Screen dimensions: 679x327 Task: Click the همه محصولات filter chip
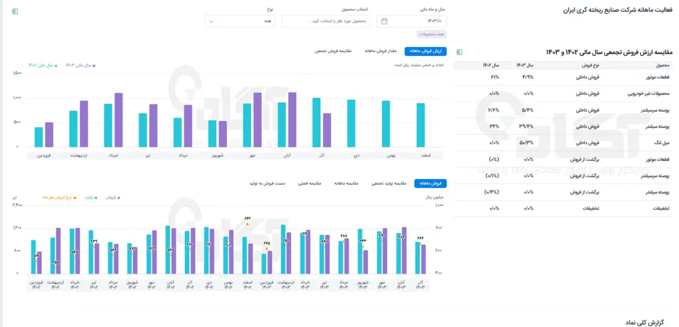click(431, 34)
